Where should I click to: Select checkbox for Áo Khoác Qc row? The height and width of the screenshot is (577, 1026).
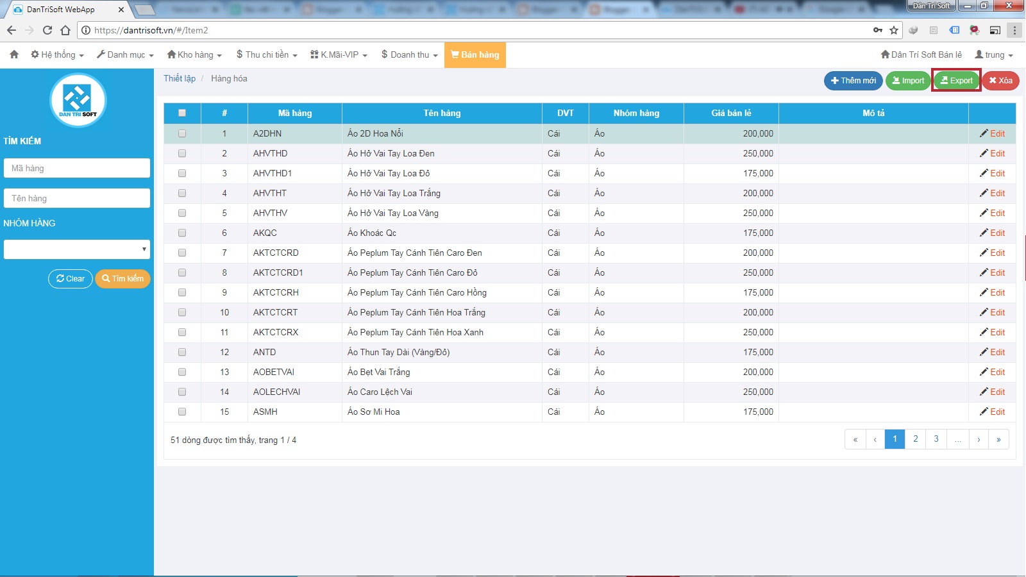point(182,233)
